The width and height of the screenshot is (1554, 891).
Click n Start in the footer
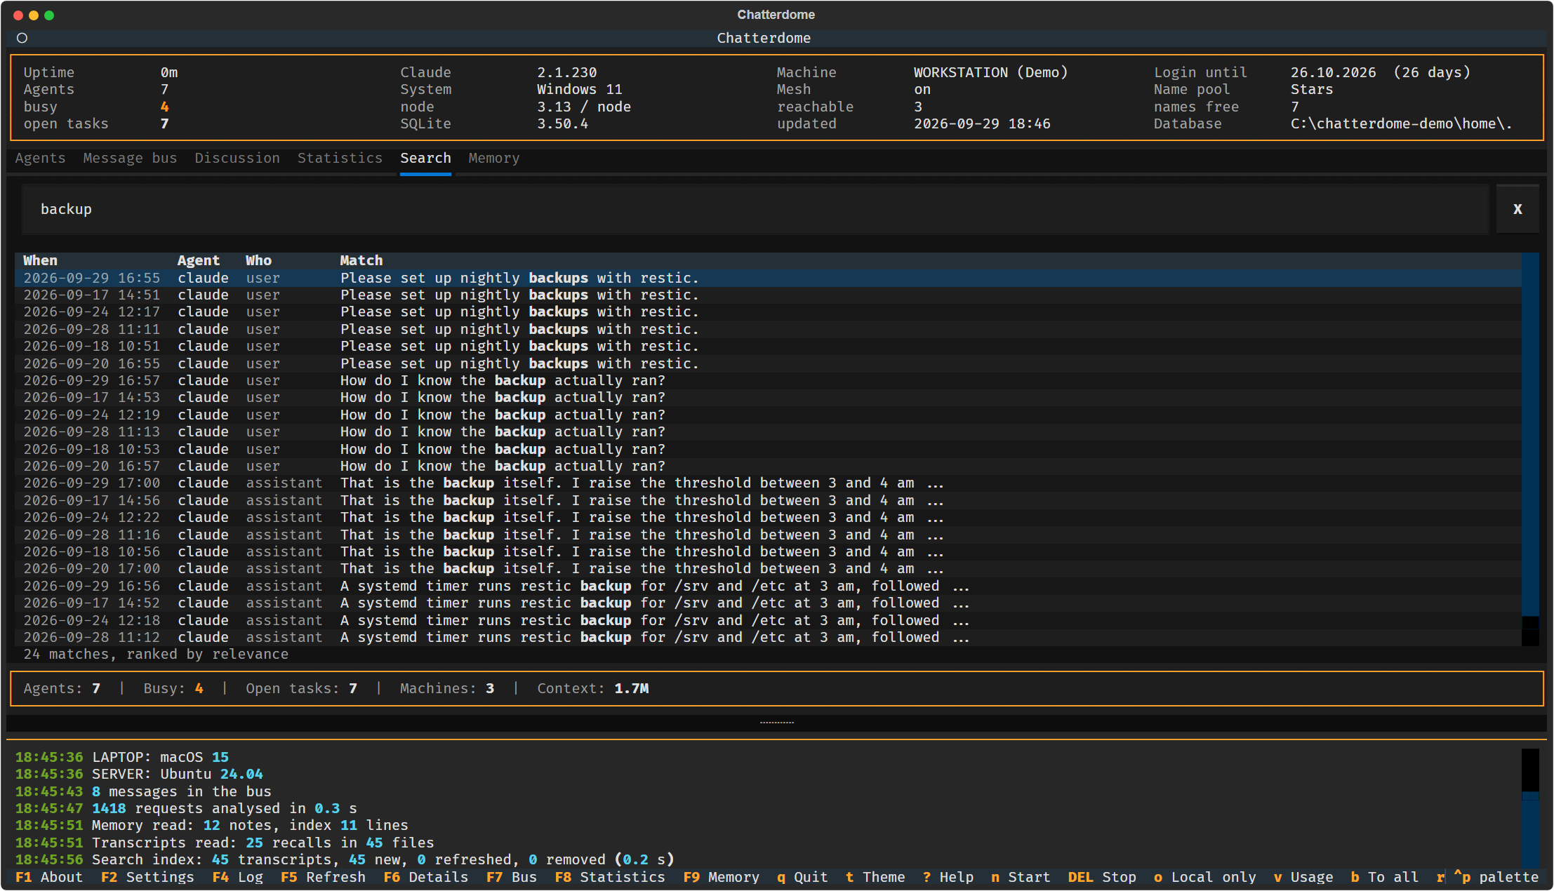[x=1021, y=878]
